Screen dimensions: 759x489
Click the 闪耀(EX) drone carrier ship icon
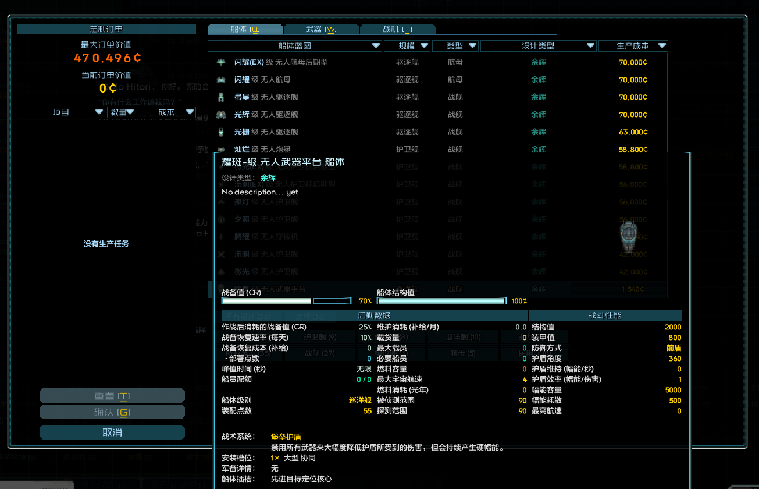tap(221, 62)
